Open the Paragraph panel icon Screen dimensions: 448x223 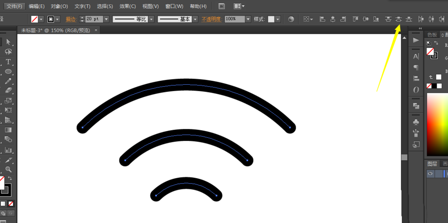[416, 68]
